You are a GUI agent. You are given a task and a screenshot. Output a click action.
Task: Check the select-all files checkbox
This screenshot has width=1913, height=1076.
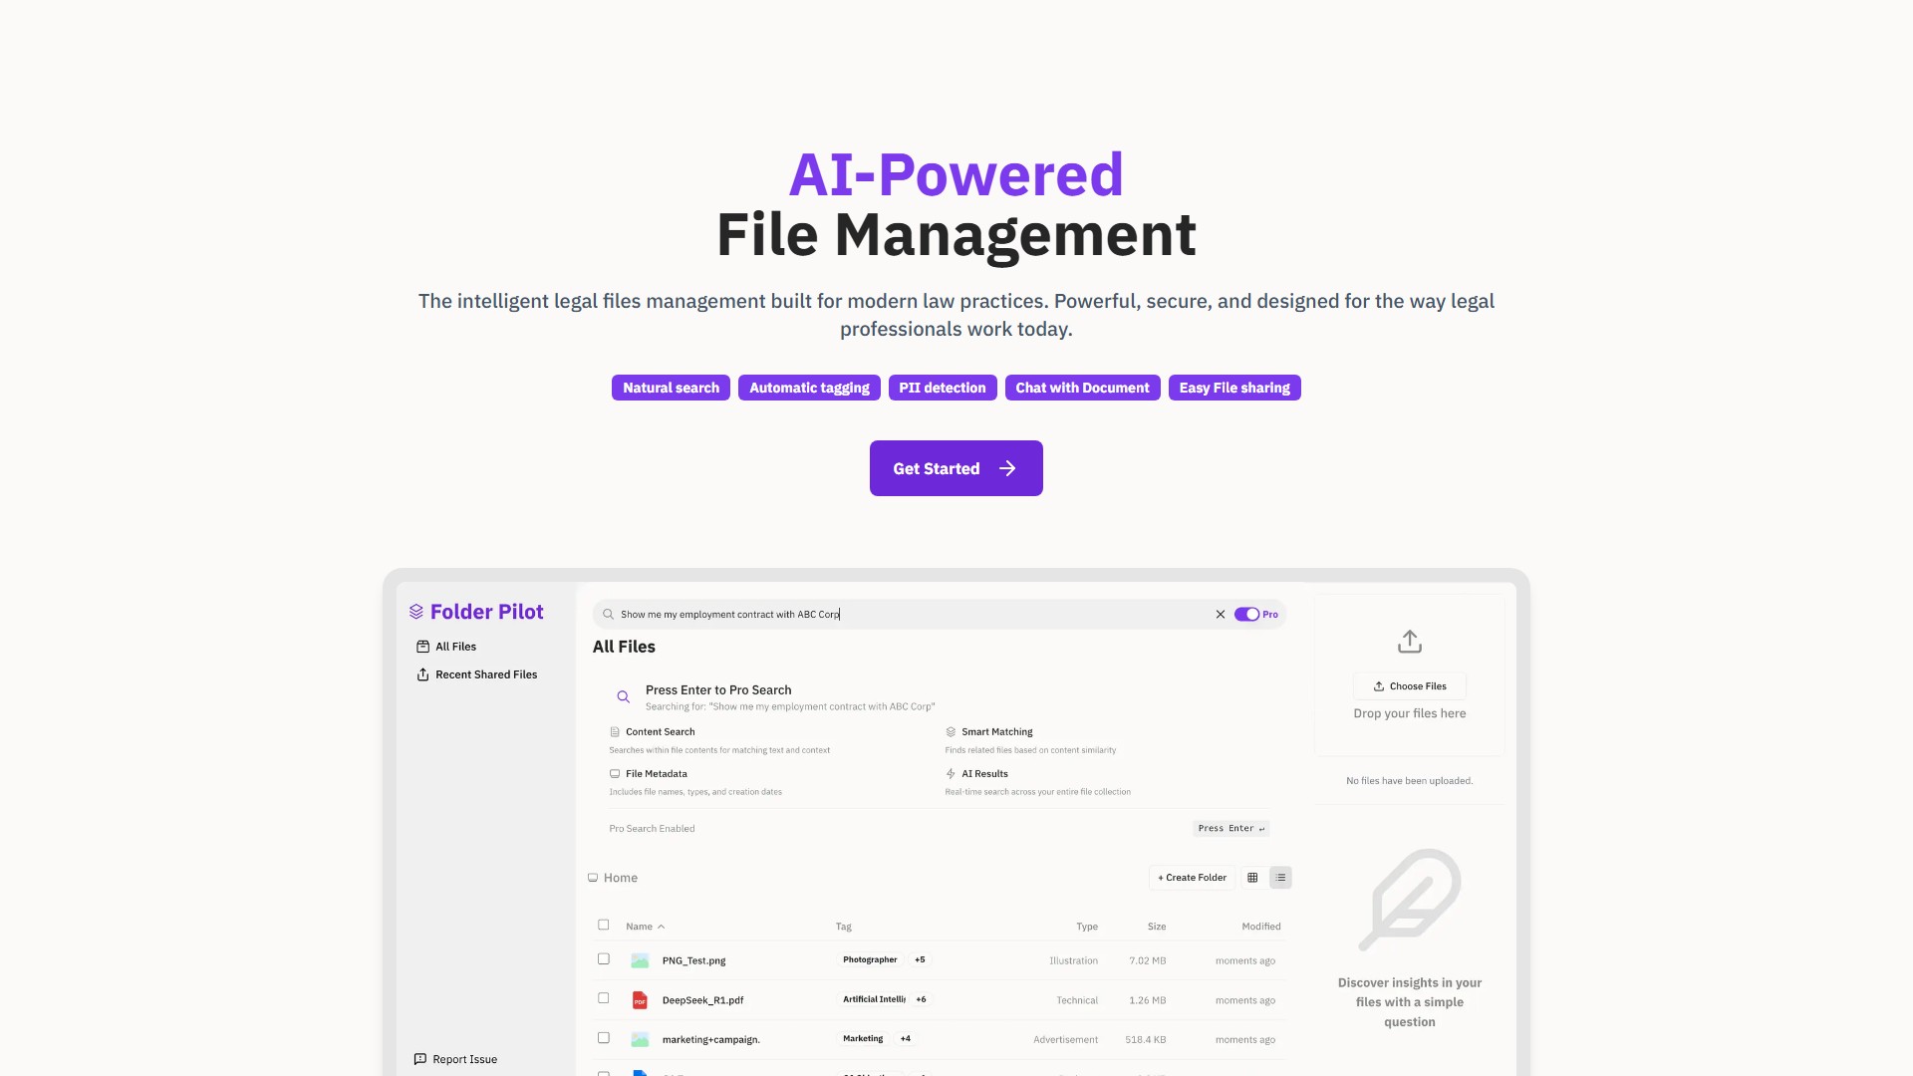[x=603, y=925]
